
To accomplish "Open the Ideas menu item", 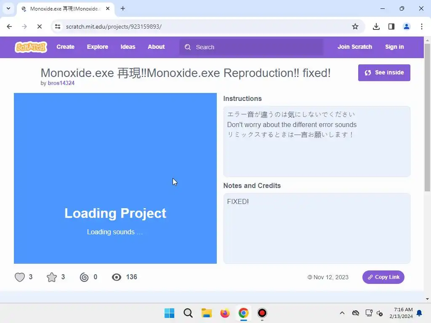I will [x=128, y=47].
